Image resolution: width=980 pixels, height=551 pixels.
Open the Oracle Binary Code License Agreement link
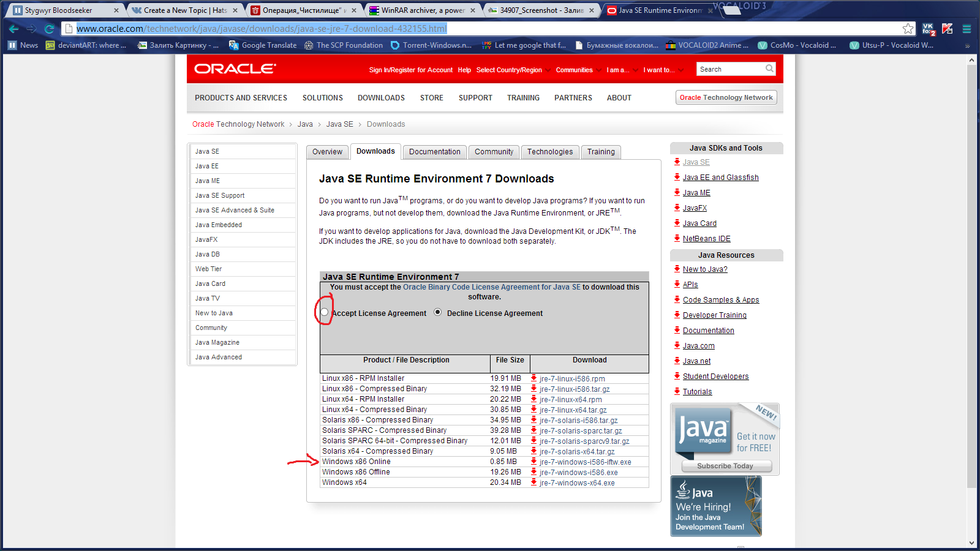[492, 287]
